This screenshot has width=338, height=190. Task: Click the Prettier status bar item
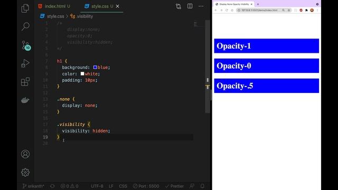pos(175,186)
